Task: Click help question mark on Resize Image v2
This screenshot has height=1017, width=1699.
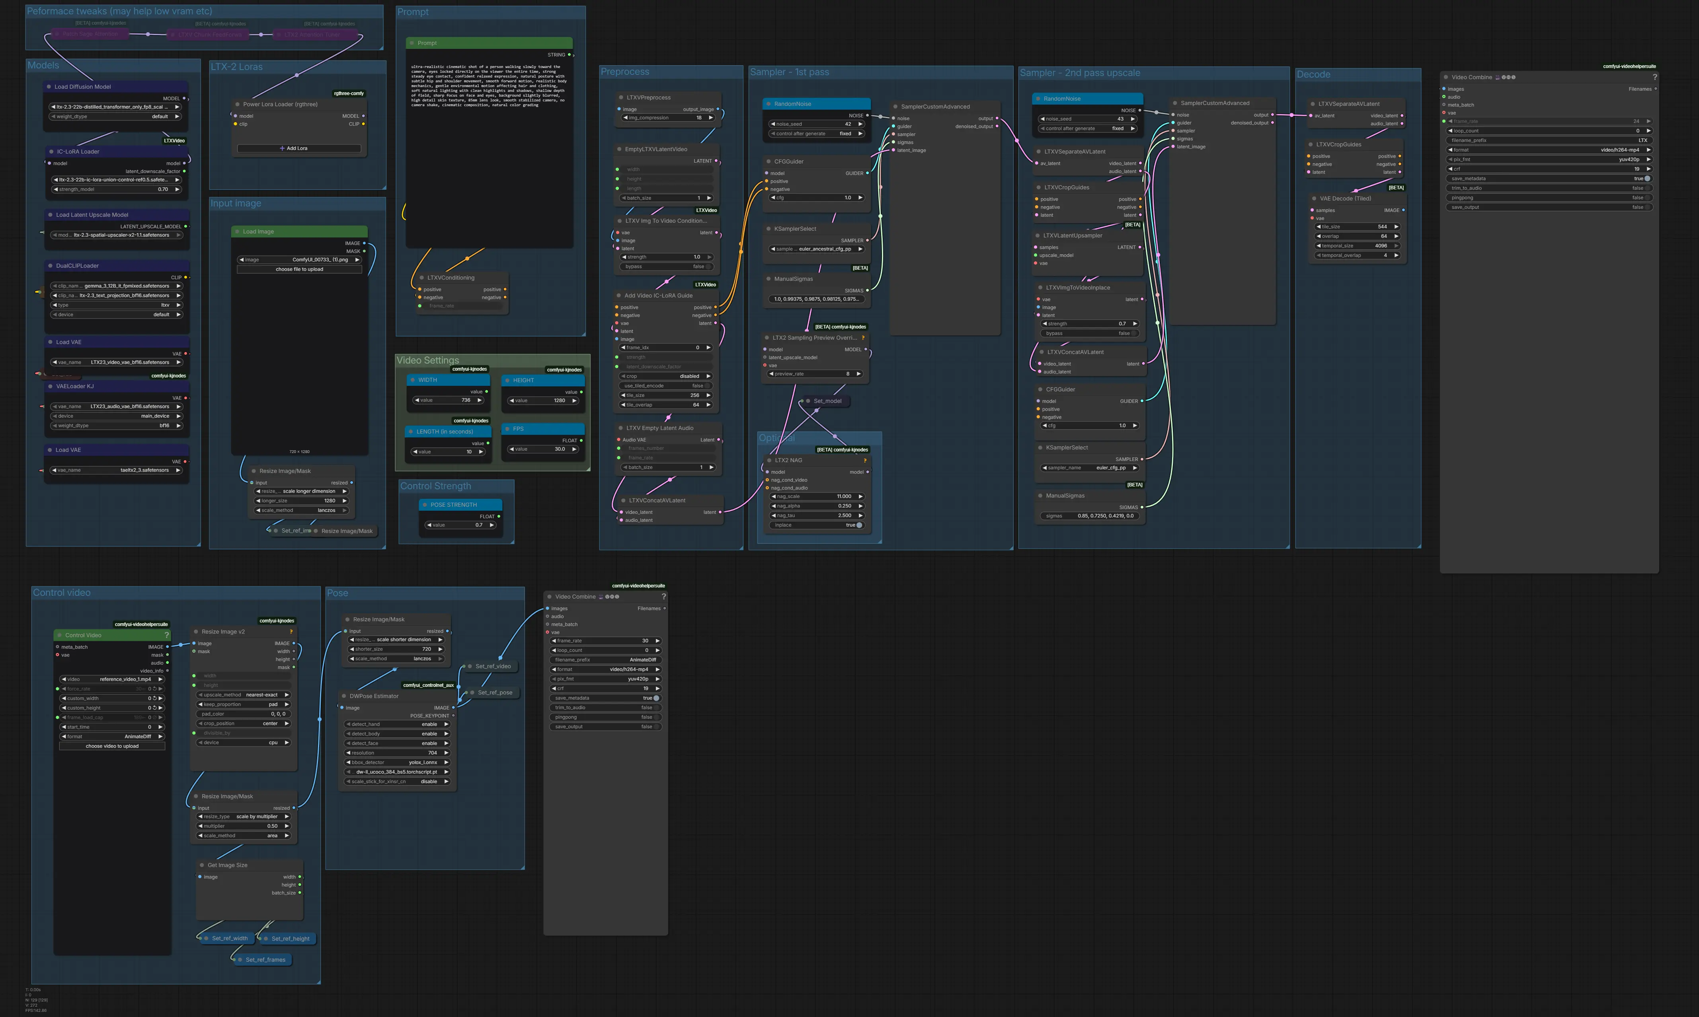Action: (x=291, y=632)
